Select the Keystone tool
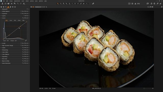Screen dimensions: 163x92 (72, 4)
